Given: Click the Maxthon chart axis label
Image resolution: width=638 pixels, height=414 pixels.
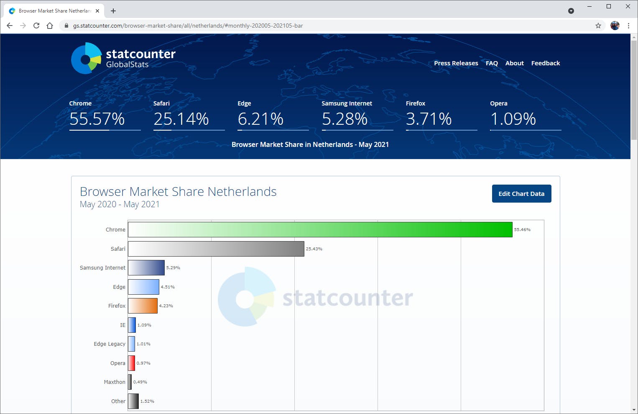Looking at the screenshot, I should coord(115,382).
